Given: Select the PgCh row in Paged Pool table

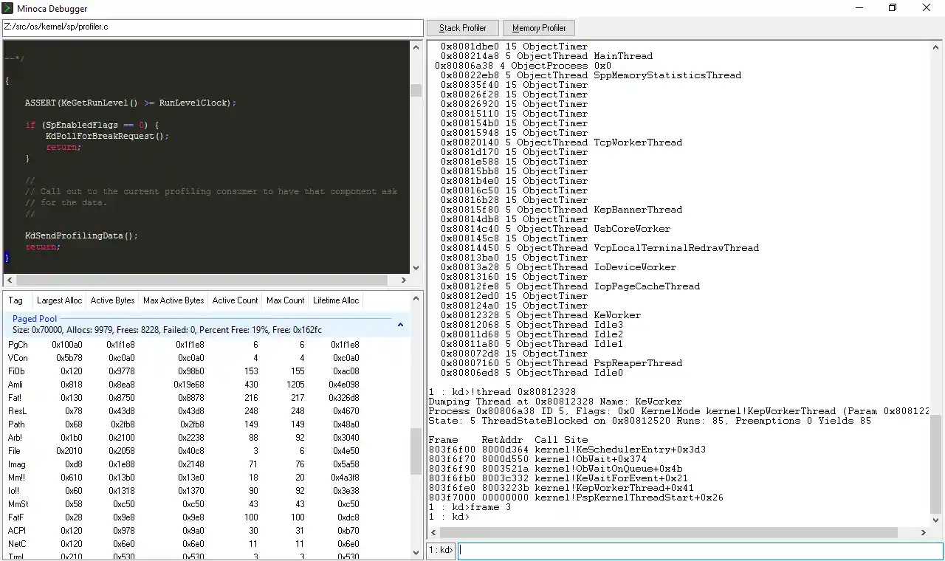Looking at the screenshot, I should pos(74,344).
